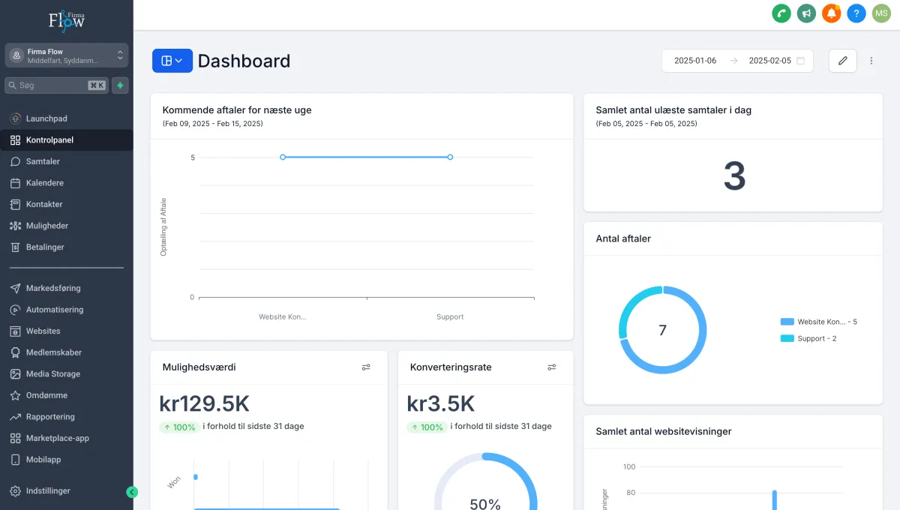The height and width of the screenshot is (510, 900).
Task: Click the Website Kon... data point on line chart
Action: [x=283, y=157]
